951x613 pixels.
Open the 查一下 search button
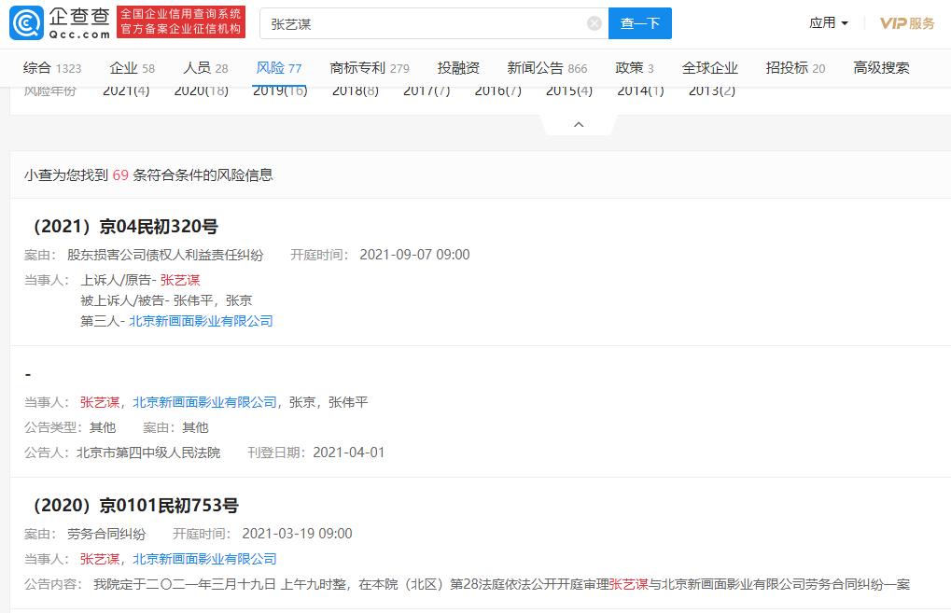pos(639,22)
